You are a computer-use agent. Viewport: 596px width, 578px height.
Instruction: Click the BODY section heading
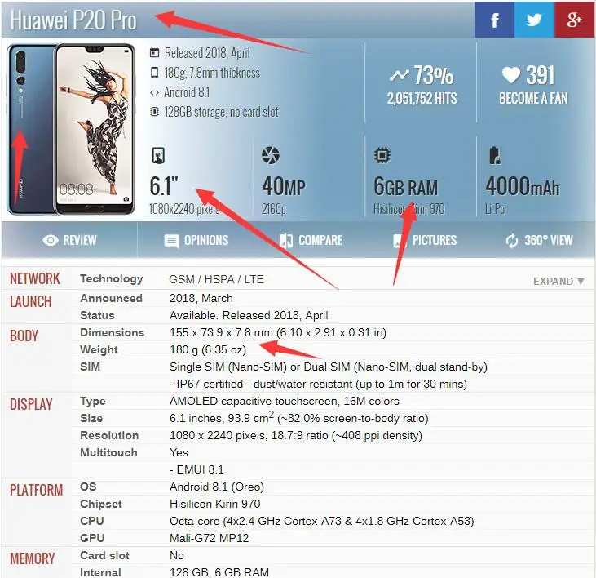click(24, 336)
